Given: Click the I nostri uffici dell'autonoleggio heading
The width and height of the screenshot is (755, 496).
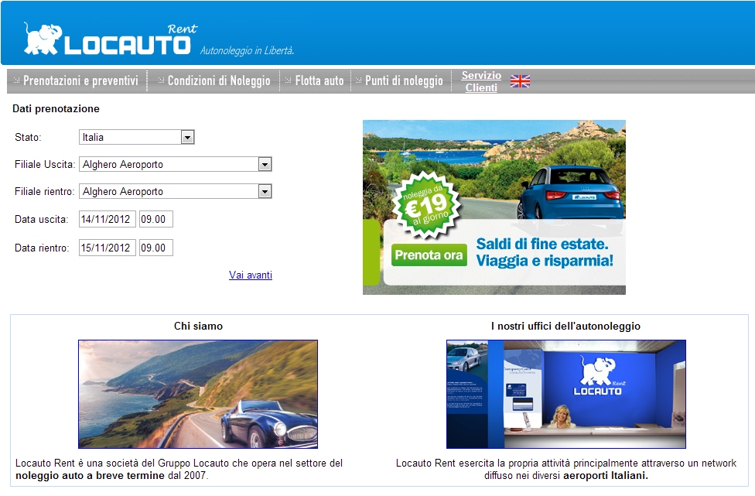Looking at the screenshot, I should pos(565,326).
